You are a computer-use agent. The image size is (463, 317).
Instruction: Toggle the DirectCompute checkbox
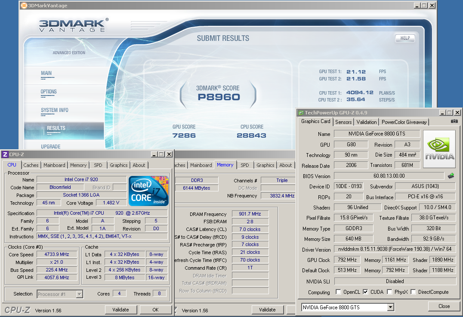coord(414,292)
